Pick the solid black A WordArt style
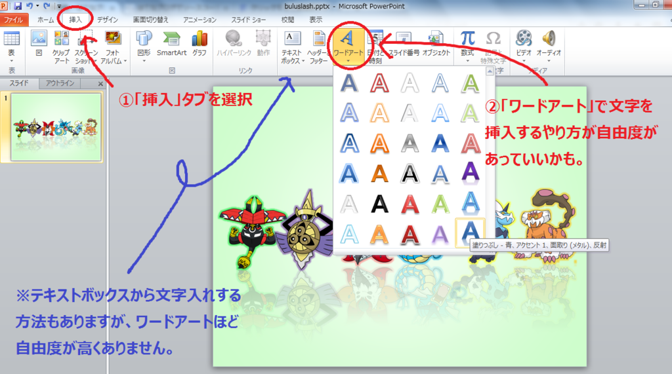The image size is (672, 374). pos(380,204)
